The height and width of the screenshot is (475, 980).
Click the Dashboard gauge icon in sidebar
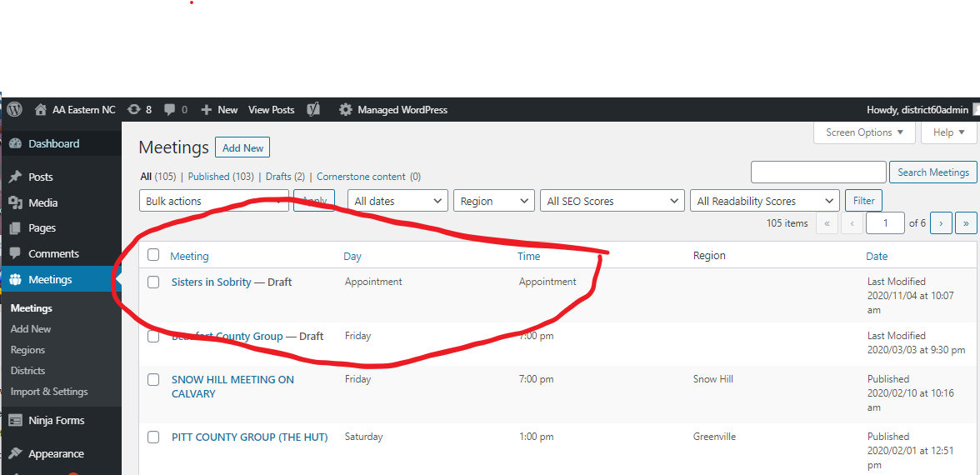pos(16,143)
